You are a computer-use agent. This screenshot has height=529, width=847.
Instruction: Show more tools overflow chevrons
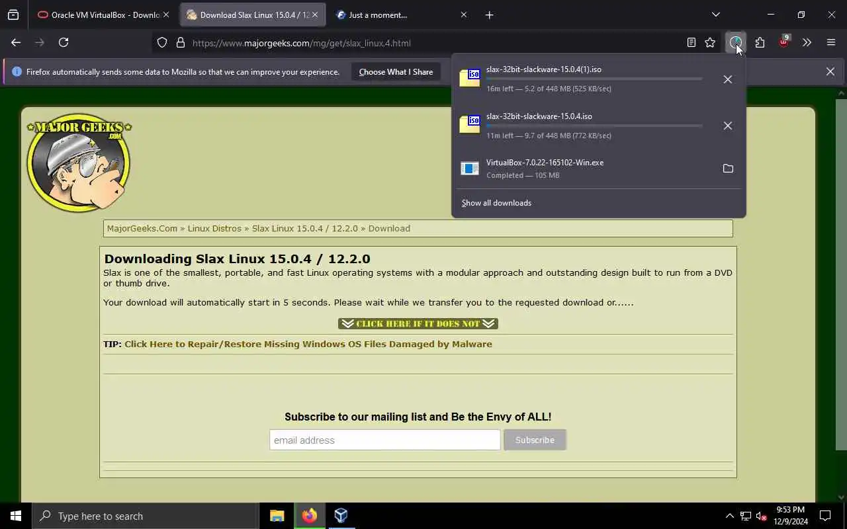point(807,42)
